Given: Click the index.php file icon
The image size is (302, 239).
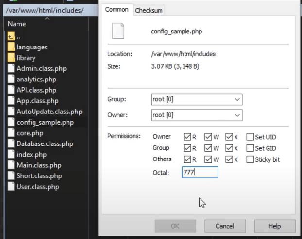Looking at the screenshot, I should [x=12, y=155].
